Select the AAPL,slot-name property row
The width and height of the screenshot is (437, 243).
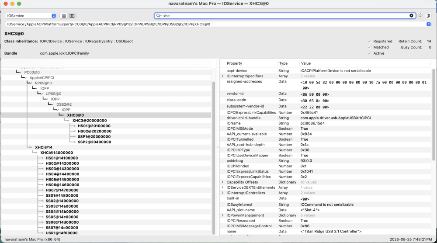point(326,210)
